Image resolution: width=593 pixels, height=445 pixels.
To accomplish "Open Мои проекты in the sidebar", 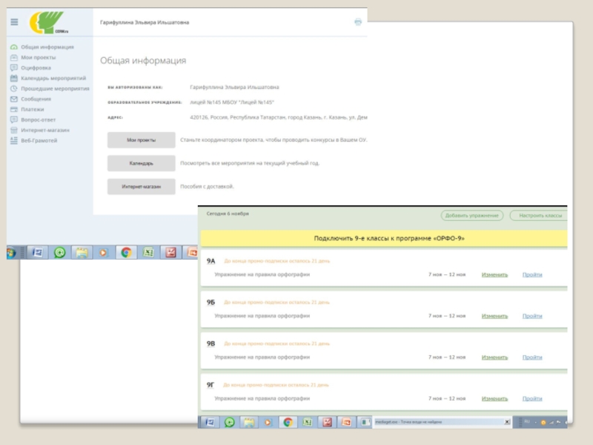I will [x=39, y=57].
